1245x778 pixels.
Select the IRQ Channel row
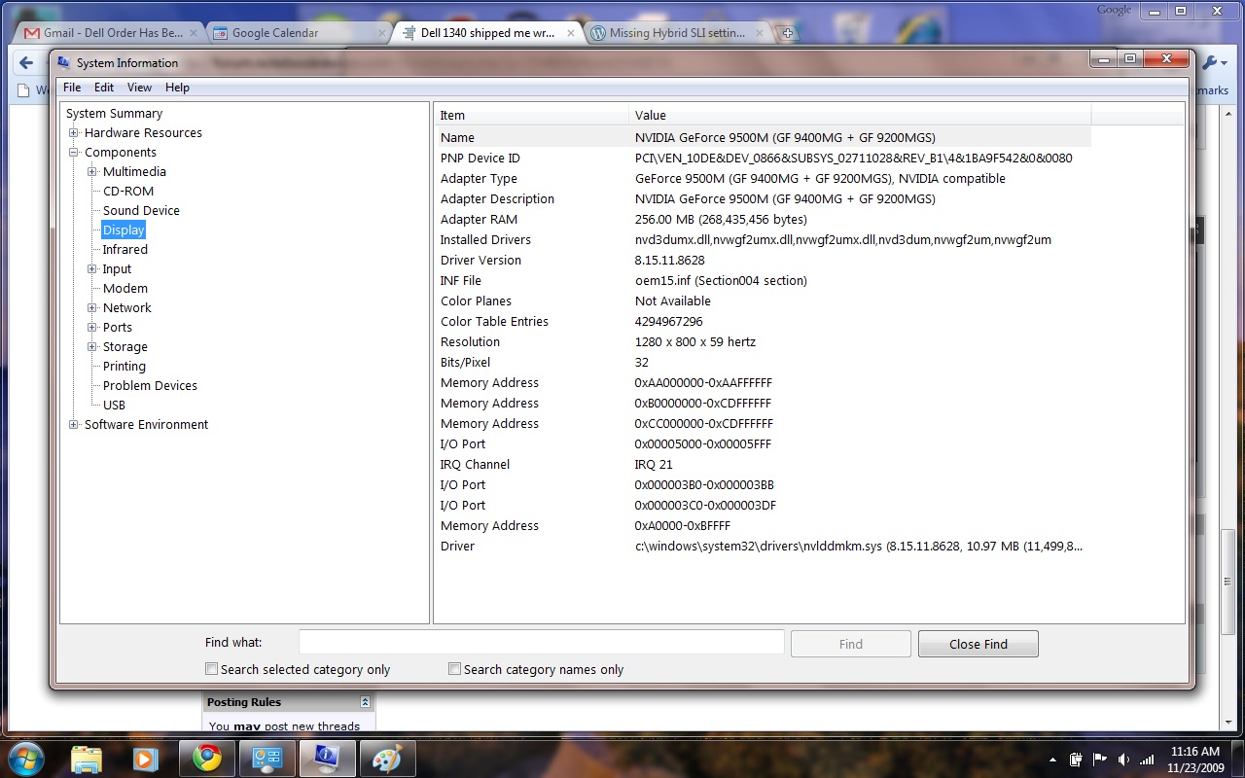(x=763, y=464)
